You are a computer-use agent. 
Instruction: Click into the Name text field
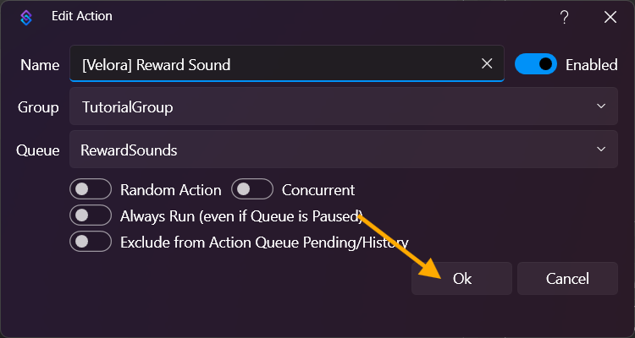271,64
